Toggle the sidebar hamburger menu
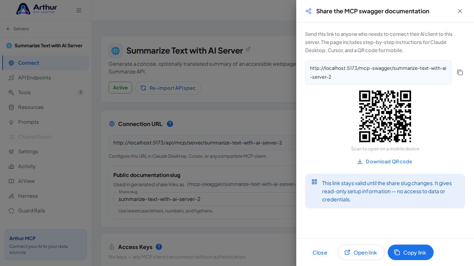The width and height of the screenshot is (474, 266). click(79, 10)
